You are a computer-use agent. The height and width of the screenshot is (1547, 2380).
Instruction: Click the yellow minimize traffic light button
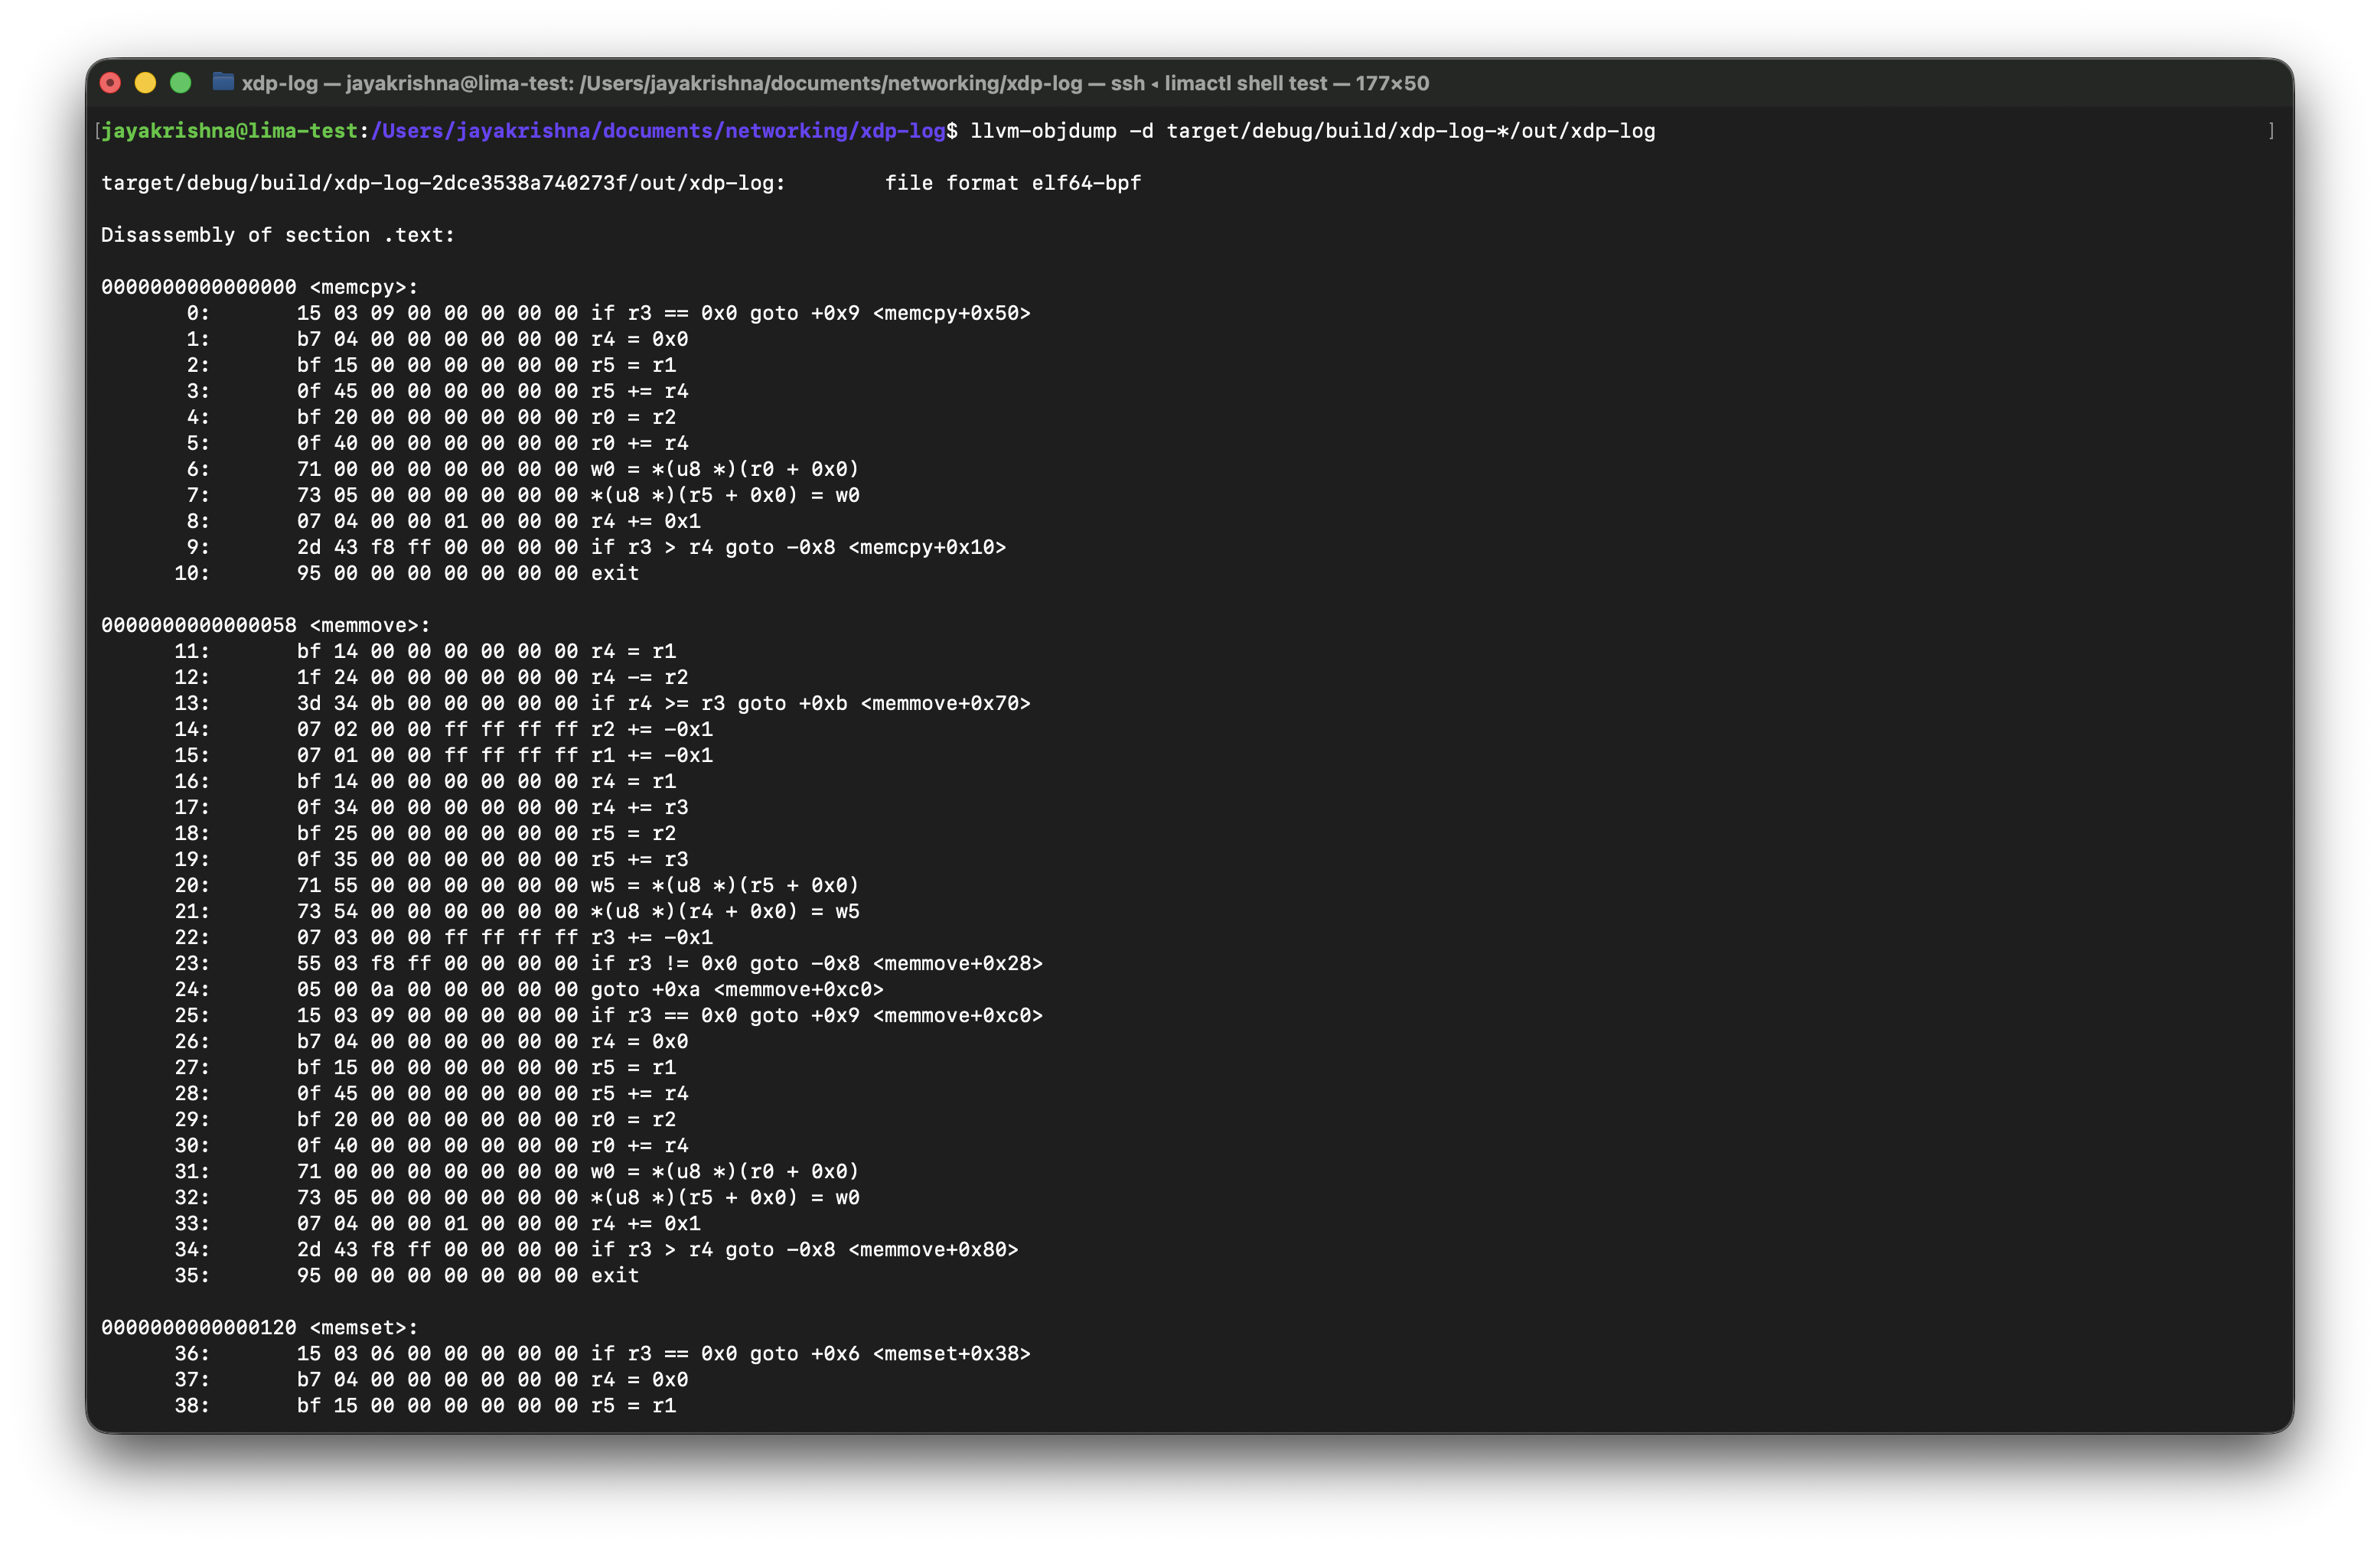[x=146, y=83]
